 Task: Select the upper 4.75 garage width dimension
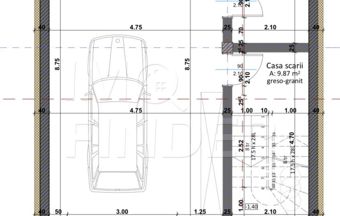(136, 27)
